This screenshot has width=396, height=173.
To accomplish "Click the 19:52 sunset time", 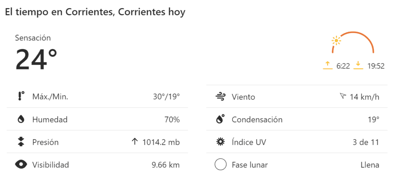I will tap(376, 66).
